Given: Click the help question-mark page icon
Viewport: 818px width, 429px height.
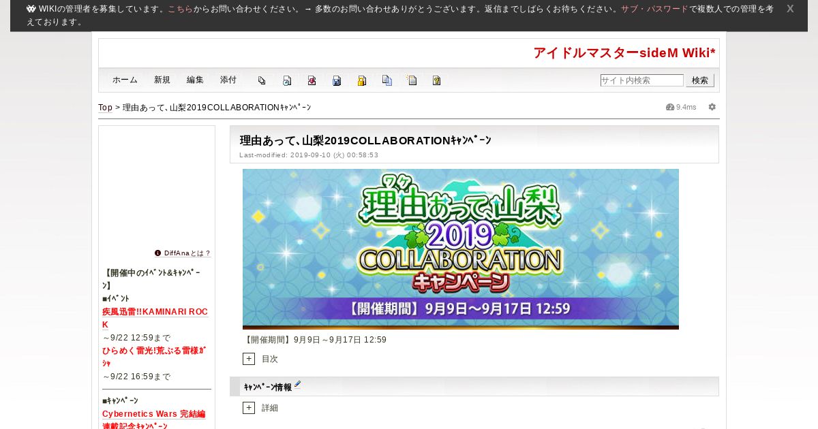Looking at the screenshot, I should [x=437, y=80].
